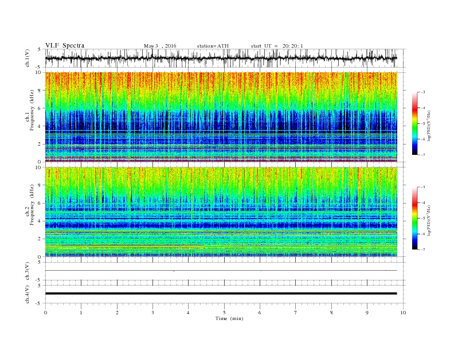Click the "3" tick on the time axis
Image resolution: width=454 pixels, height=351 pixels.
click(152, 313)
